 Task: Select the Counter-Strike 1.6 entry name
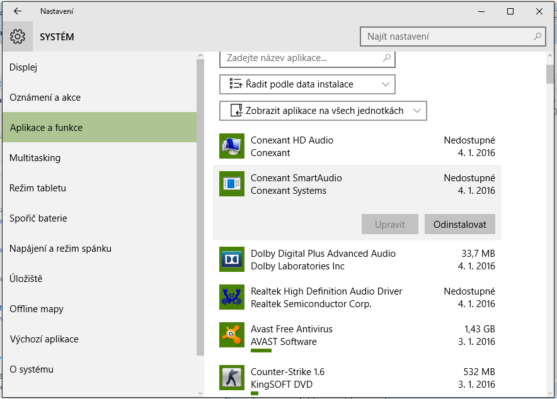coord(288,372)
